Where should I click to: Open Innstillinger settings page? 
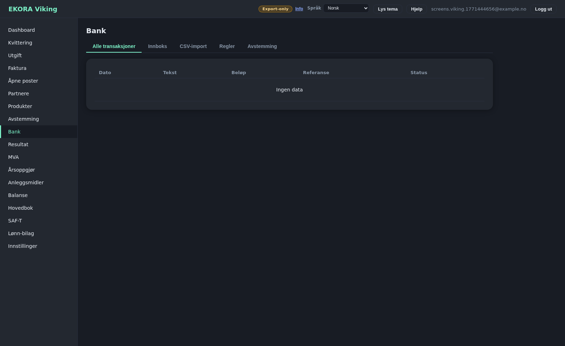(23, 246)
